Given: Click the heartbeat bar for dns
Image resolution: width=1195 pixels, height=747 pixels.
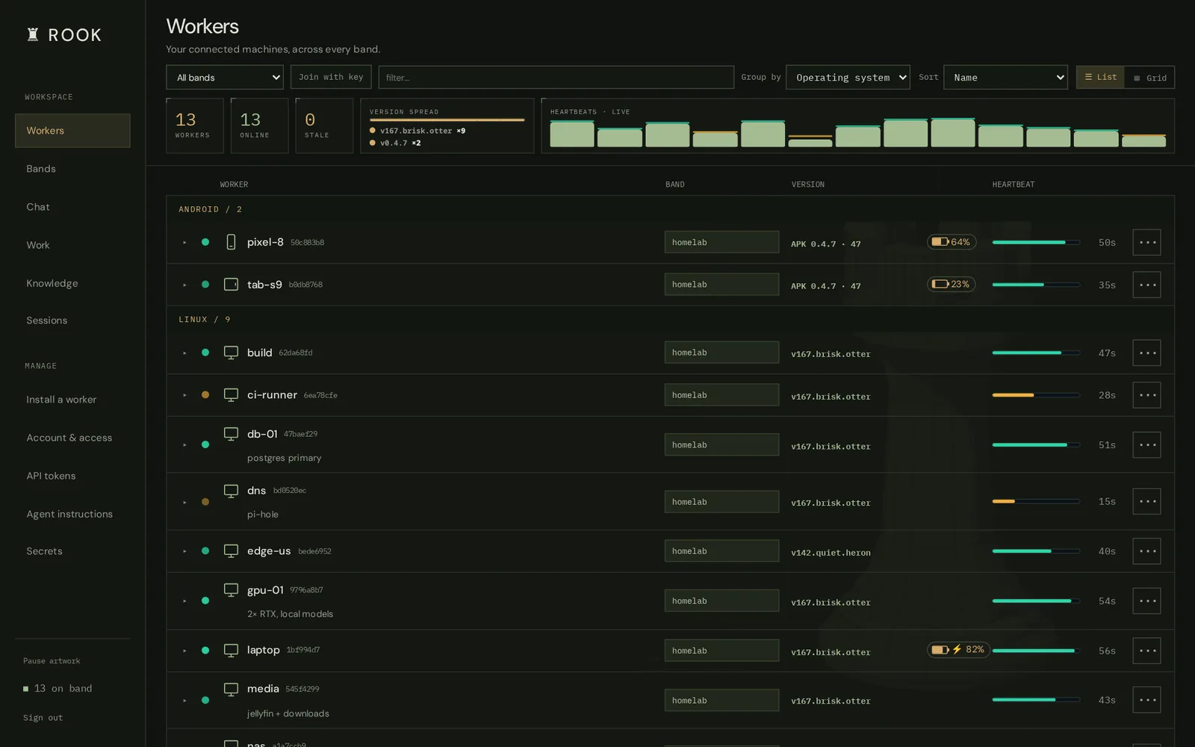Looking at the screenshot, I should (x=1036, y=501).
